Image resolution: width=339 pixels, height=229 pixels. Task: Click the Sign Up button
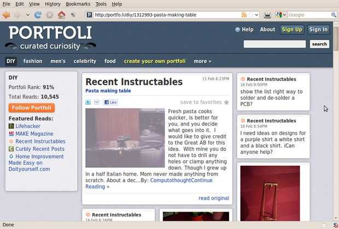point(292,29)
